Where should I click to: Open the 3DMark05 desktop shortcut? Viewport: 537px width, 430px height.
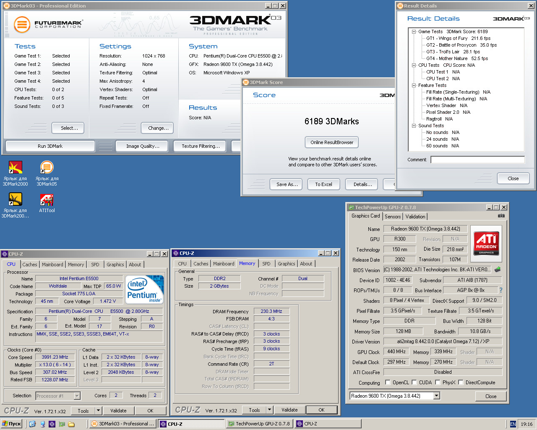47,173
